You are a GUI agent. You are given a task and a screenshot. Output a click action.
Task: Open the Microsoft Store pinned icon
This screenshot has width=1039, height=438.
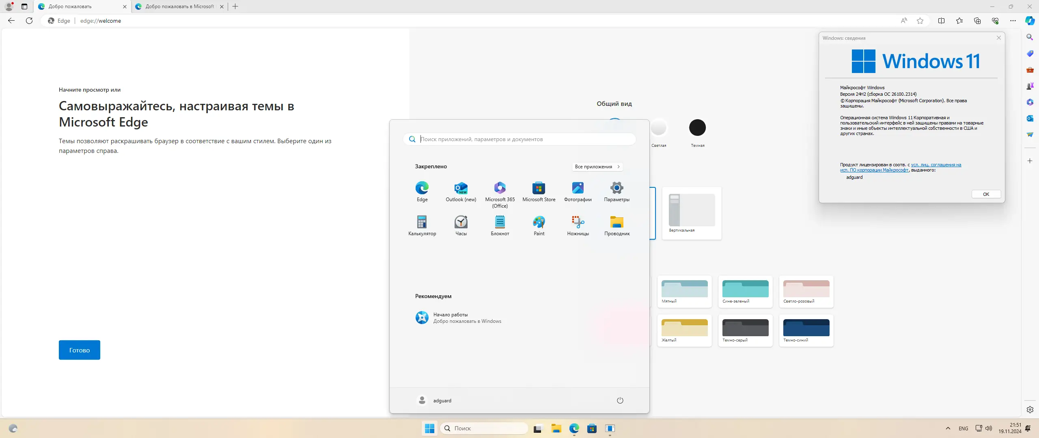click(539, 191)
